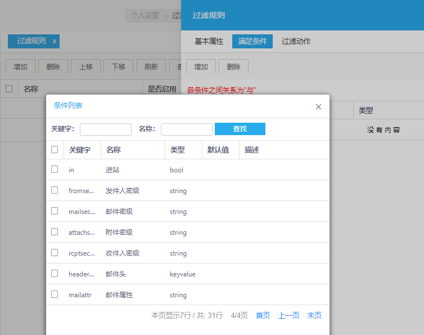
Task: Click the 上移 move-up button
Action: (x=85, y=66)
